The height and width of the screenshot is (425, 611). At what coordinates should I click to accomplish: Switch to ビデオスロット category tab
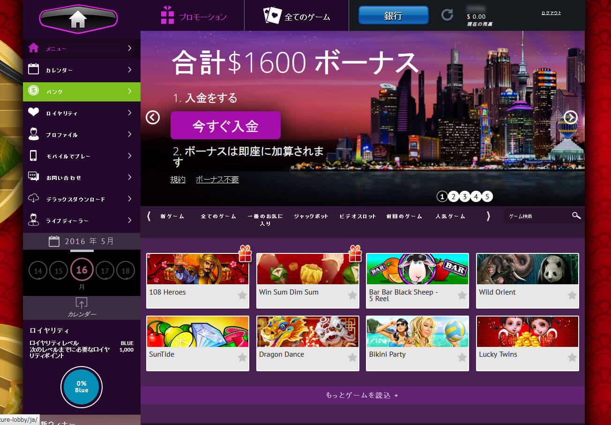(x=358, y=216)
